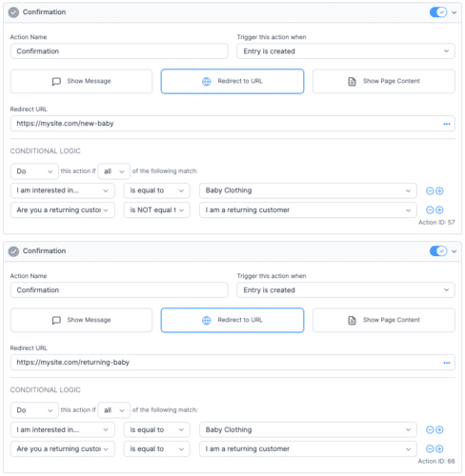This screenshot has width=465, height=476.
Task: Disable the toggle on the returning-baby confirmation
Action: click(x=438, y=251)
